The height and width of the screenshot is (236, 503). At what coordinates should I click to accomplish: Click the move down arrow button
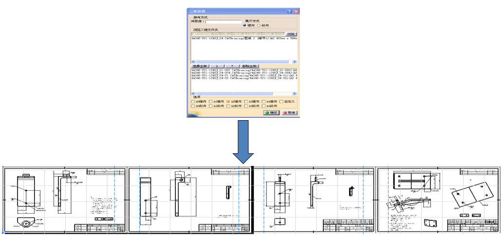click(x=217, y=66)
